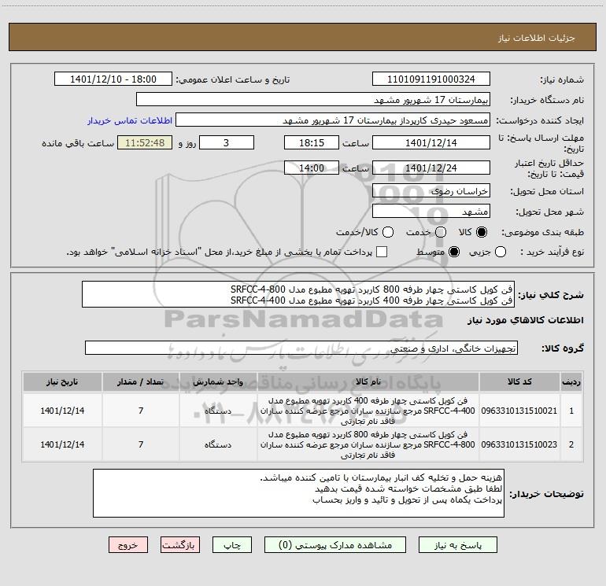Image resolution: width=606 pixels, height=586 pixels.
Task: Select the متوسط purchase type radio
Action: [454, 252]
